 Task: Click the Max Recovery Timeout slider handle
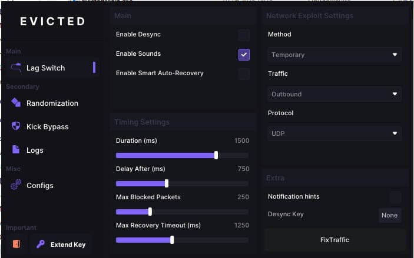coord(172,240)
